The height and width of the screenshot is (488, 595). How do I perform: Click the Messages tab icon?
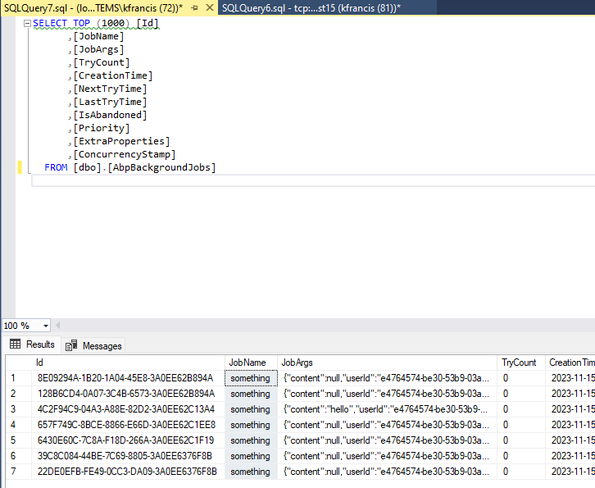point(71,346)
